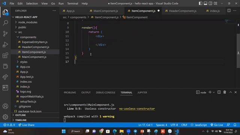Show the Debug Console panel tab
The width and height of the screenshot is (240, 135).
click(105, 93)
